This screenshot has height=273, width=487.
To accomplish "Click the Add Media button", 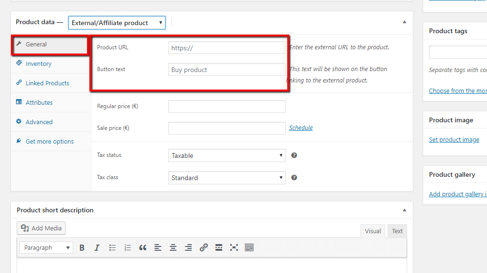I will (41, 228).
